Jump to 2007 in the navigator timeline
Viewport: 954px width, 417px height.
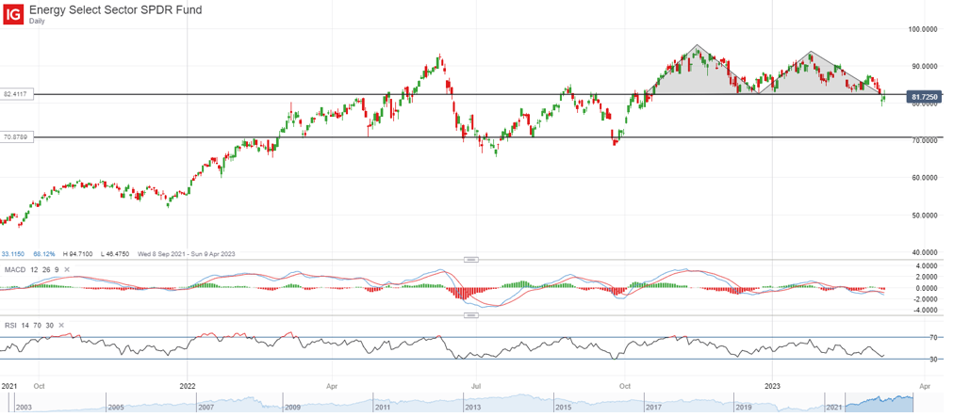click(206, 406)
